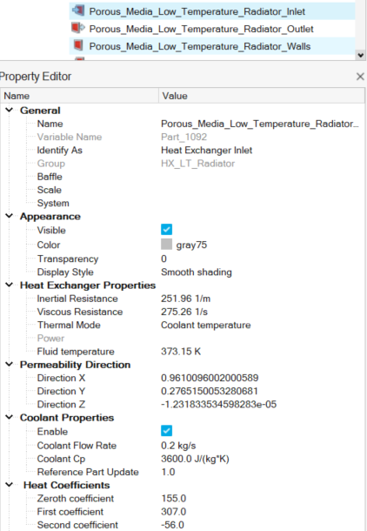
Task: Open the gray75 color swatch
Action: point(166,244)
